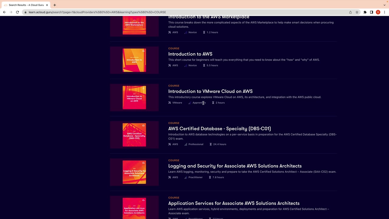Image resolution: width=389 pixels, height=219 pixels.
Task: Click 'Practitioner' in Logging and Security row
Action: (x=195, y=177)
